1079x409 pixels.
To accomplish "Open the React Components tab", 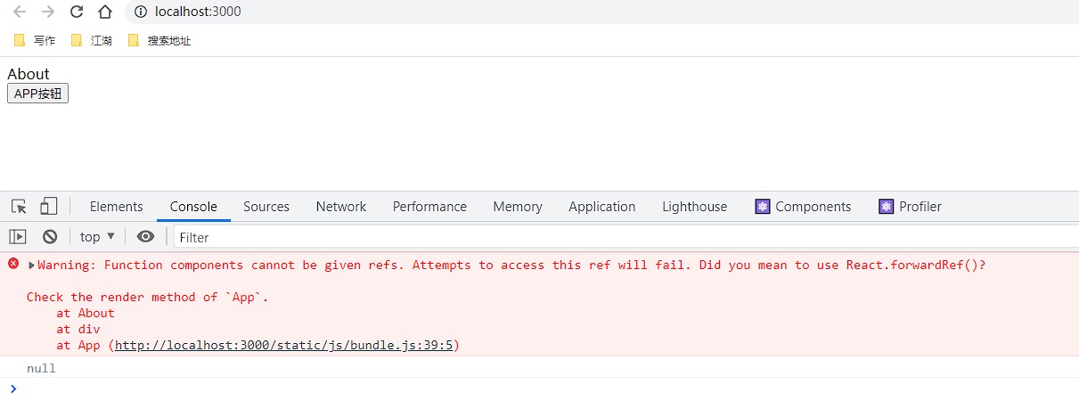I will [x=803, y=207].
